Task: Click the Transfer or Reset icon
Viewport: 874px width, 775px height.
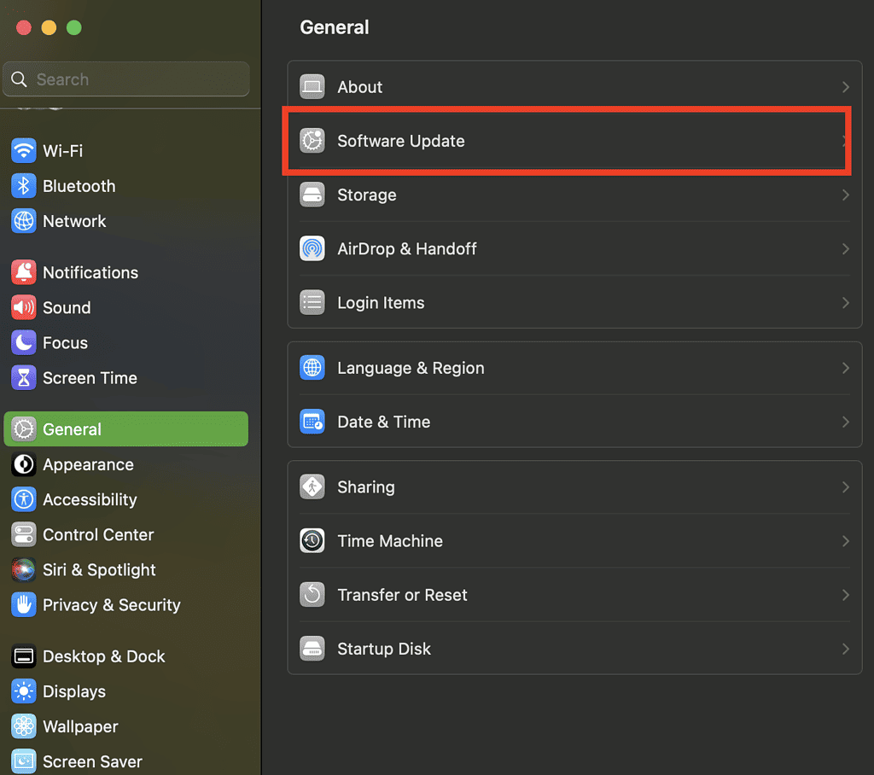Action: (312, 595)
